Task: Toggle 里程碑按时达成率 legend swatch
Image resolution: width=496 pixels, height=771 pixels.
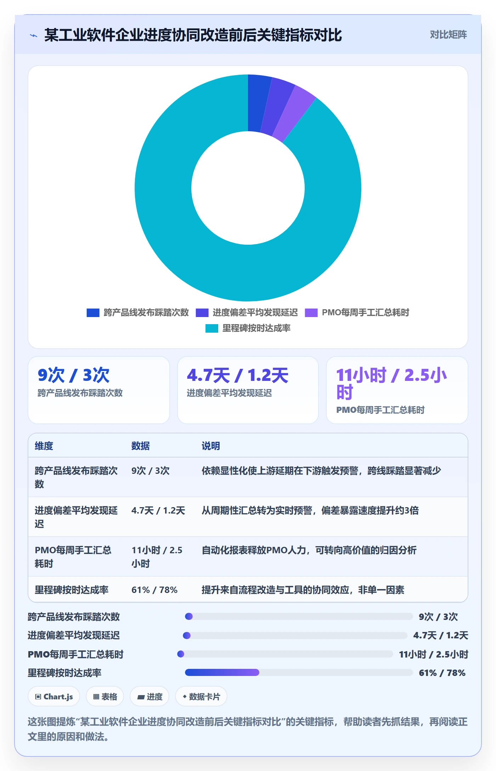Action: (x=212, y=328)
